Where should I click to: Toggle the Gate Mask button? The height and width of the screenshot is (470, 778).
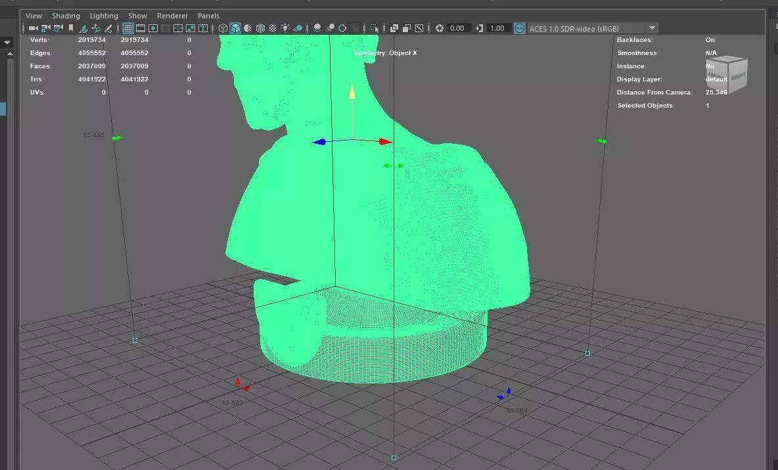(166, 28)
